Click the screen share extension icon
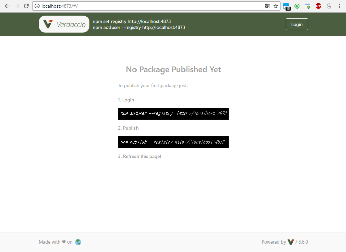The width and height of the screenshot is (346, 252). (x=307, y=6)
